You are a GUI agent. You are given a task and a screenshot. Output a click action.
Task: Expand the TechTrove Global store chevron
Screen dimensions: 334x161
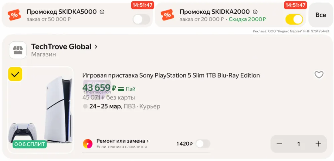pyautogui.click(x=96, y=47)
